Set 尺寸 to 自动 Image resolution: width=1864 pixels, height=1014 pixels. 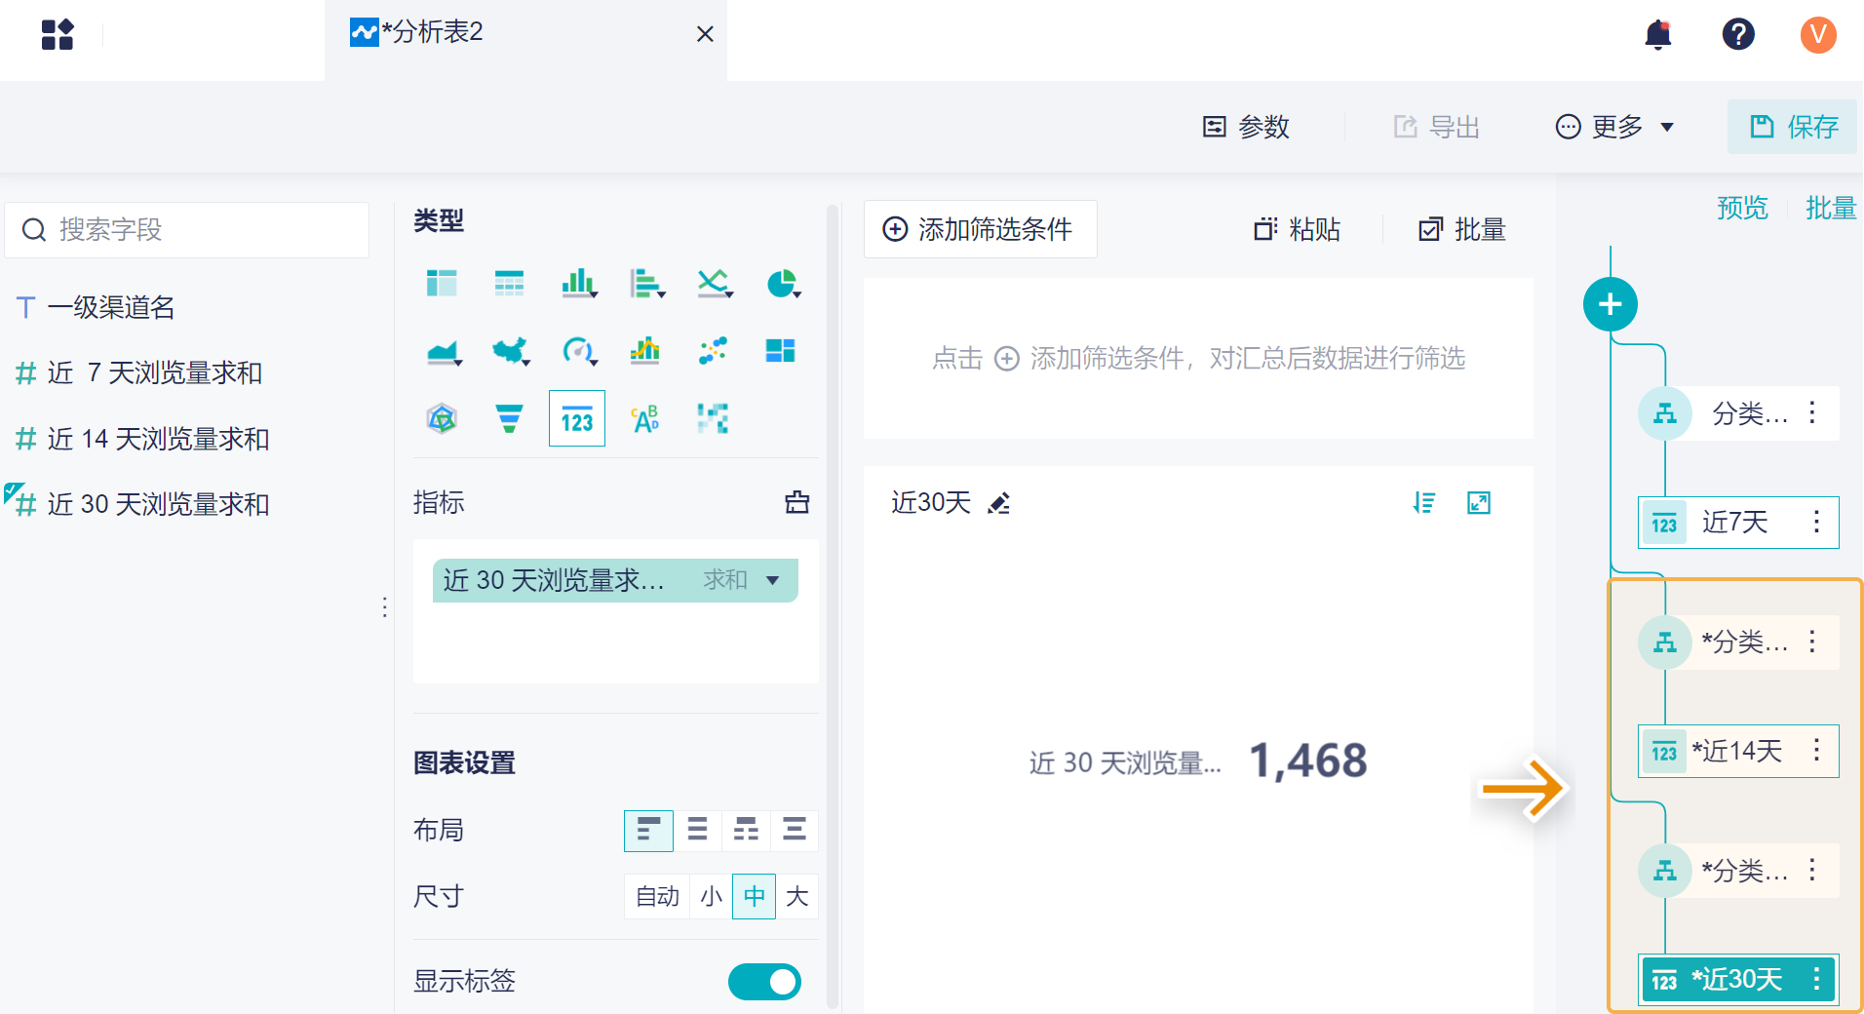pos(657,897)
